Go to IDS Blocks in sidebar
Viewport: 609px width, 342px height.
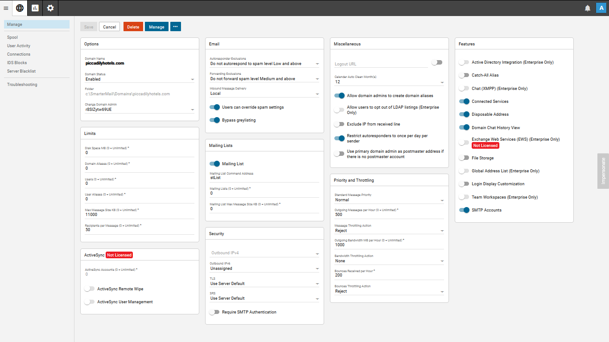pos(17,63)
